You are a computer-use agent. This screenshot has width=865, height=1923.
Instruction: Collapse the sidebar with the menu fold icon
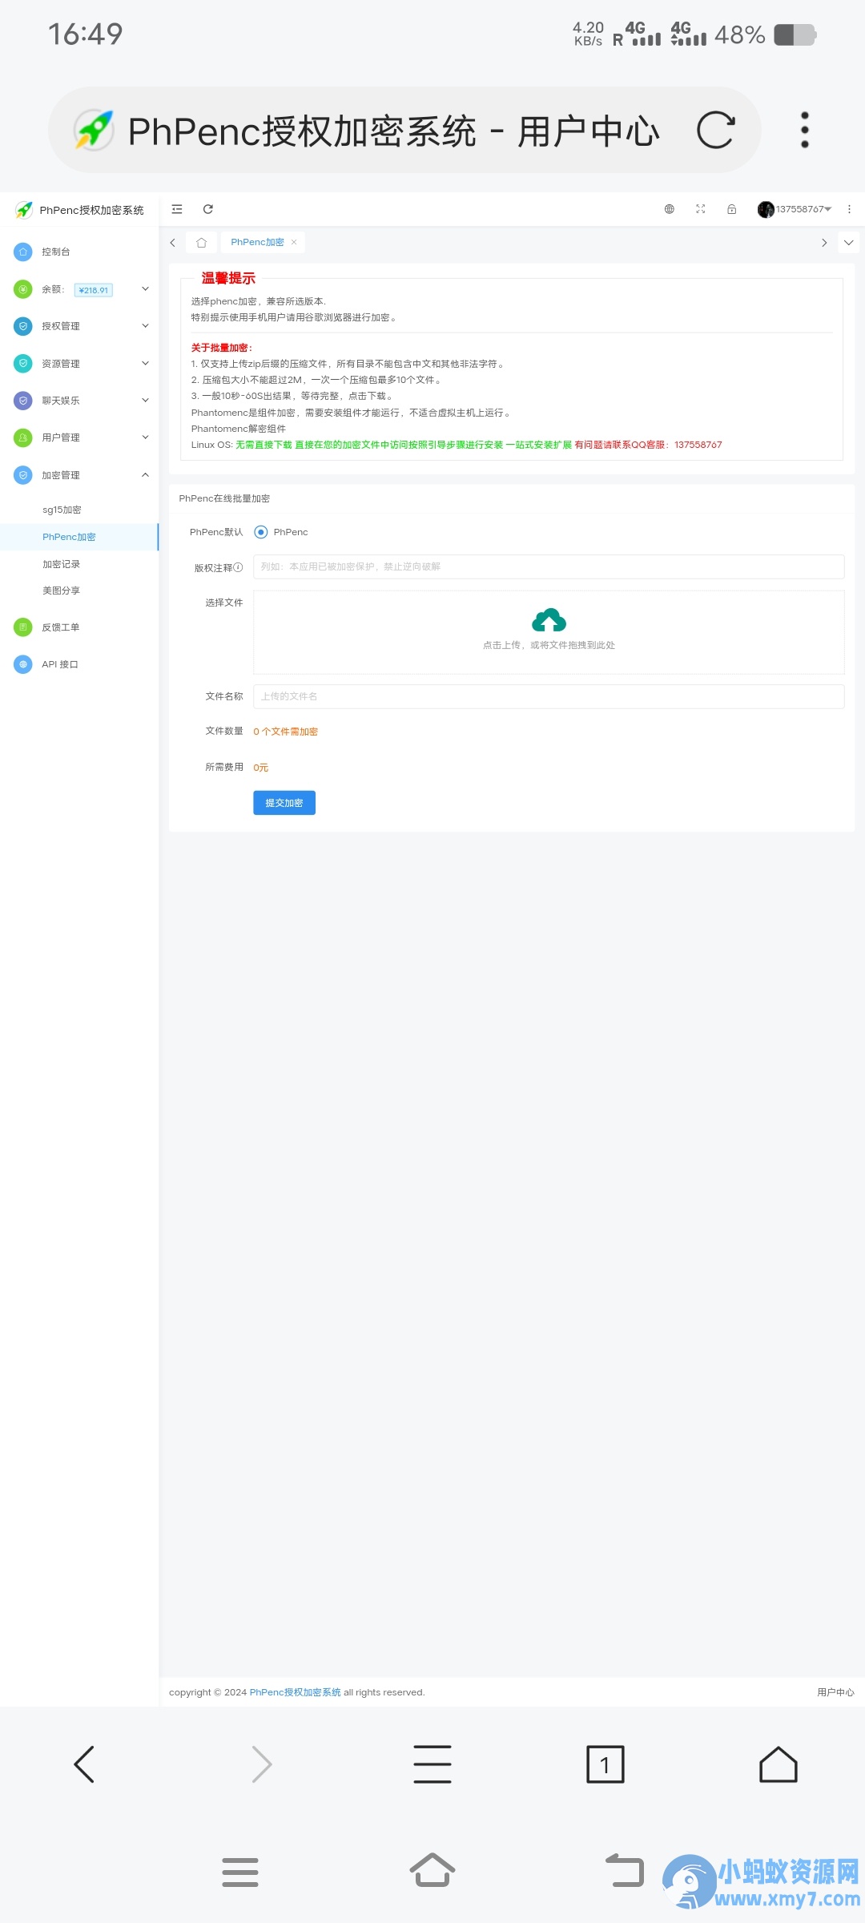point(177,209)
